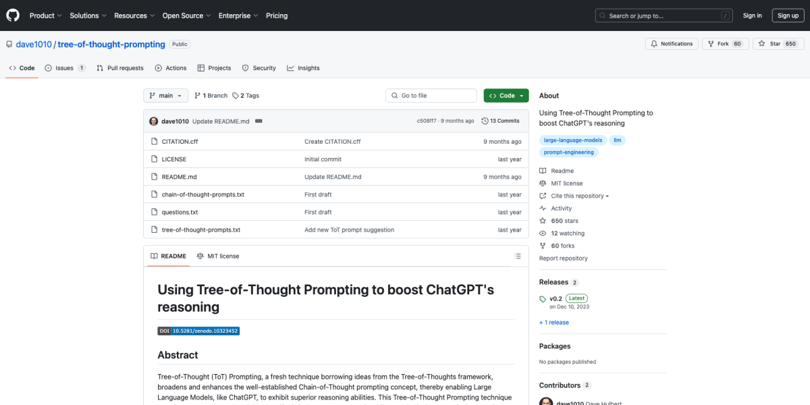The height and width of the screenshot is (405, 810).
Task: Open the green Code dropdown
Action: [506, 96]
